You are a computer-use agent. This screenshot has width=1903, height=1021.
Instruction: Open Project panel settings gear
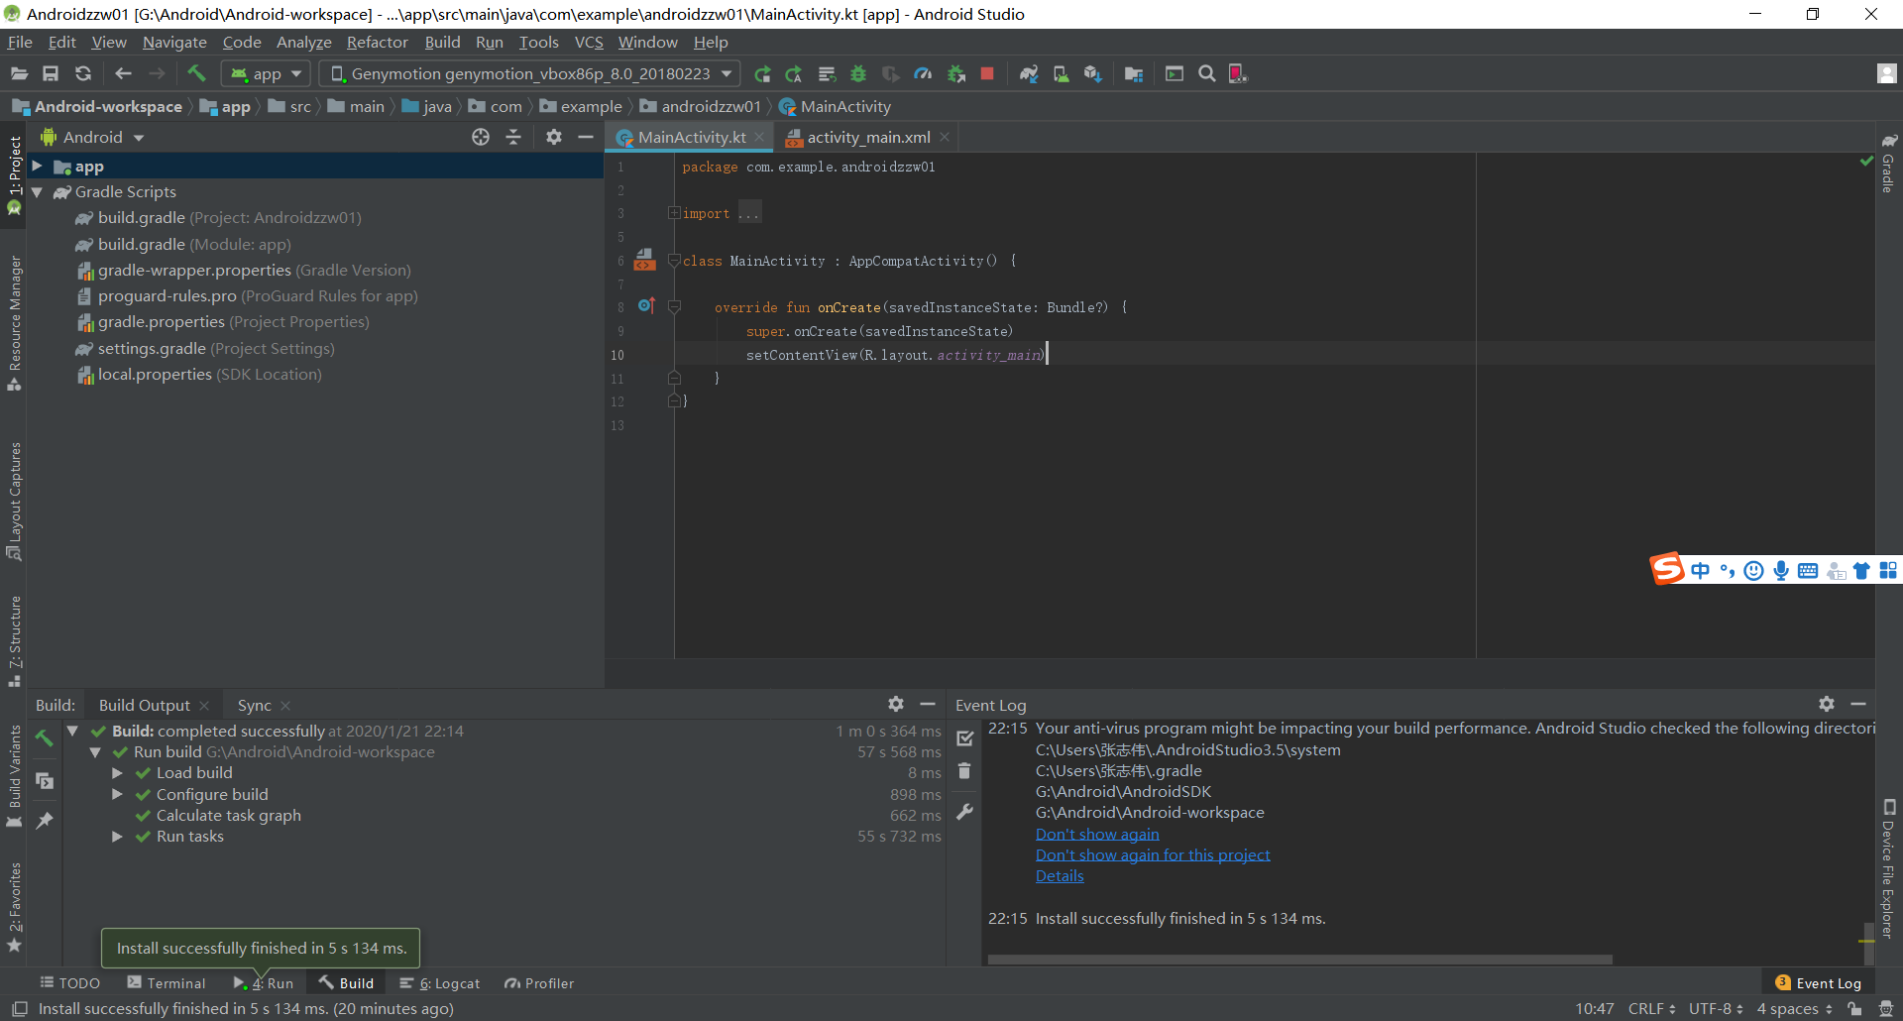[x=554, y=137]
